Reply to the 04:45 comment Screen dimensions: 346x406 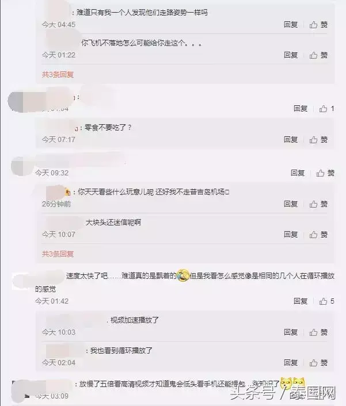(x=291, y=25)
